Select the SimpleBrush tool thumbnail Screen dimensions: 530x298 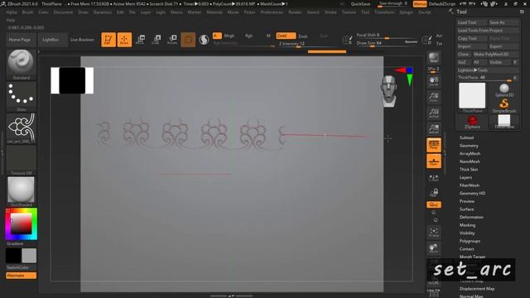coord(504,106)
